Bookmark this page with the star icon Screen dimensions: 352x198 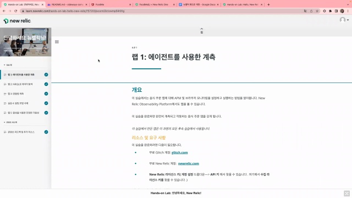click(317, 11)
